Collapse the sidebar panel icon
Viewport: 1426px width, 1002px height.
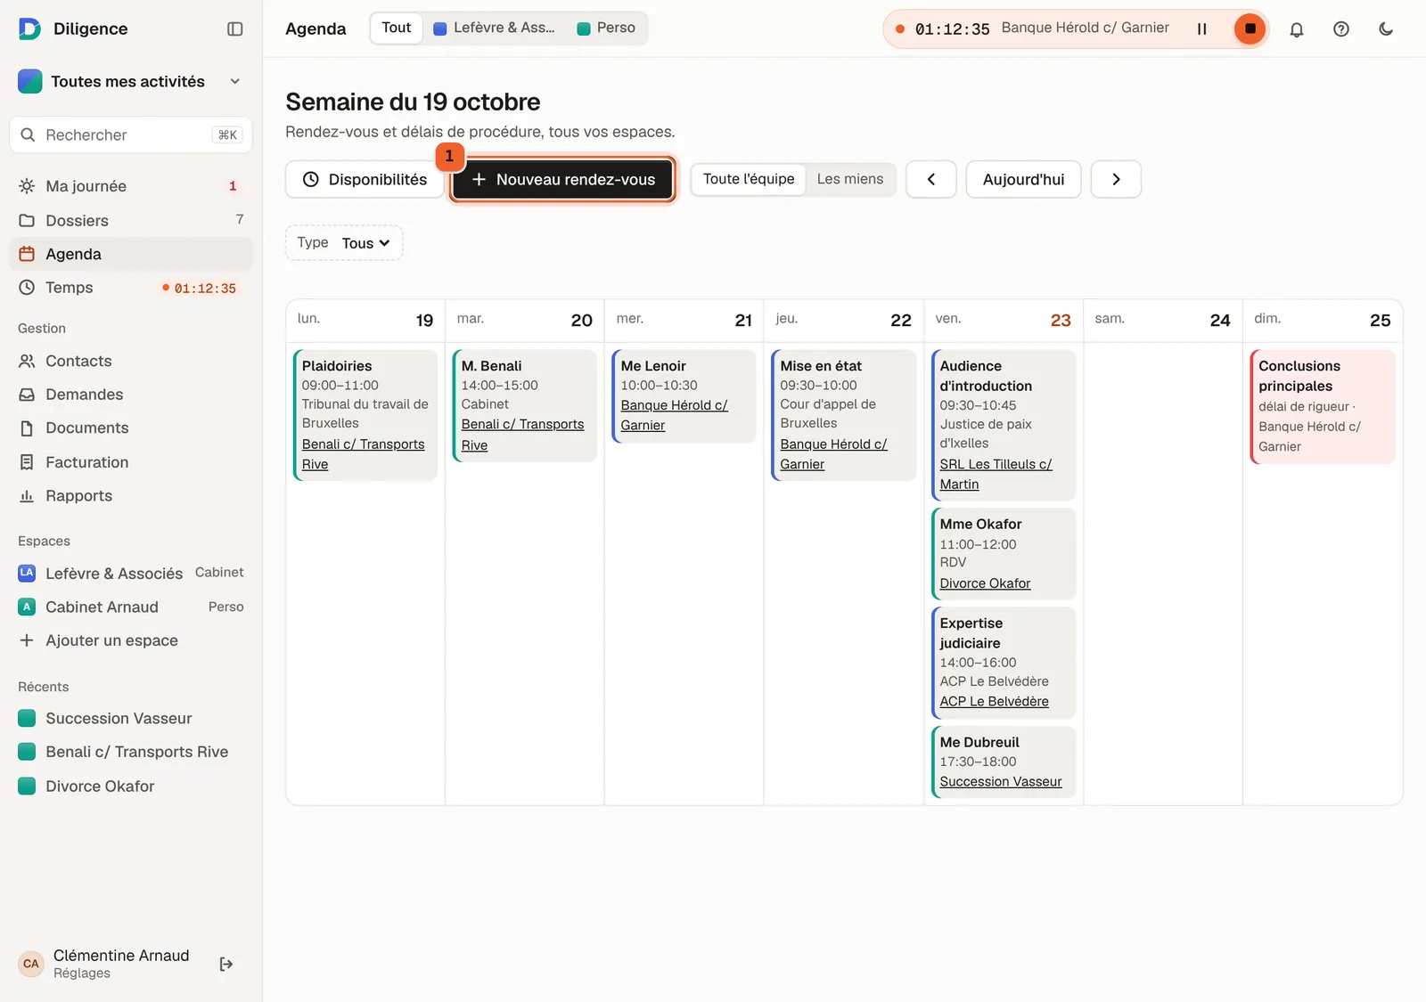pos(235,29)
